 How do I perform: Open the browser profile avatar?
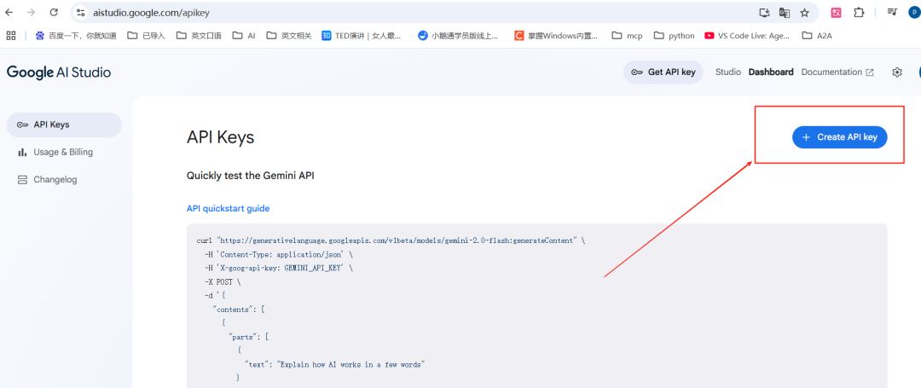[915, 12]
